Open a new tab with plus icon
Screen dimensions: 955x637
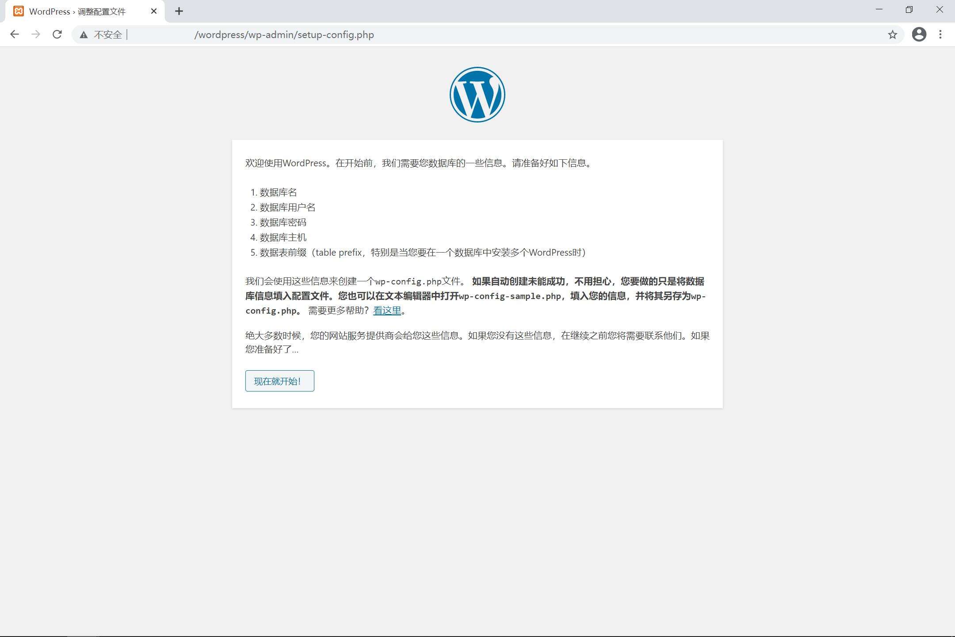[x=179, y=11]
